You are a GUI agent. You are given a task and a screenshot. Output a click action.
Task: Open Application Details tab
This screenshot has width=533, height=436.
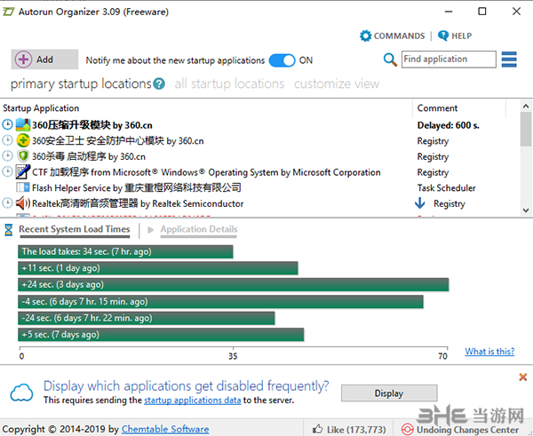pos(199,229)
